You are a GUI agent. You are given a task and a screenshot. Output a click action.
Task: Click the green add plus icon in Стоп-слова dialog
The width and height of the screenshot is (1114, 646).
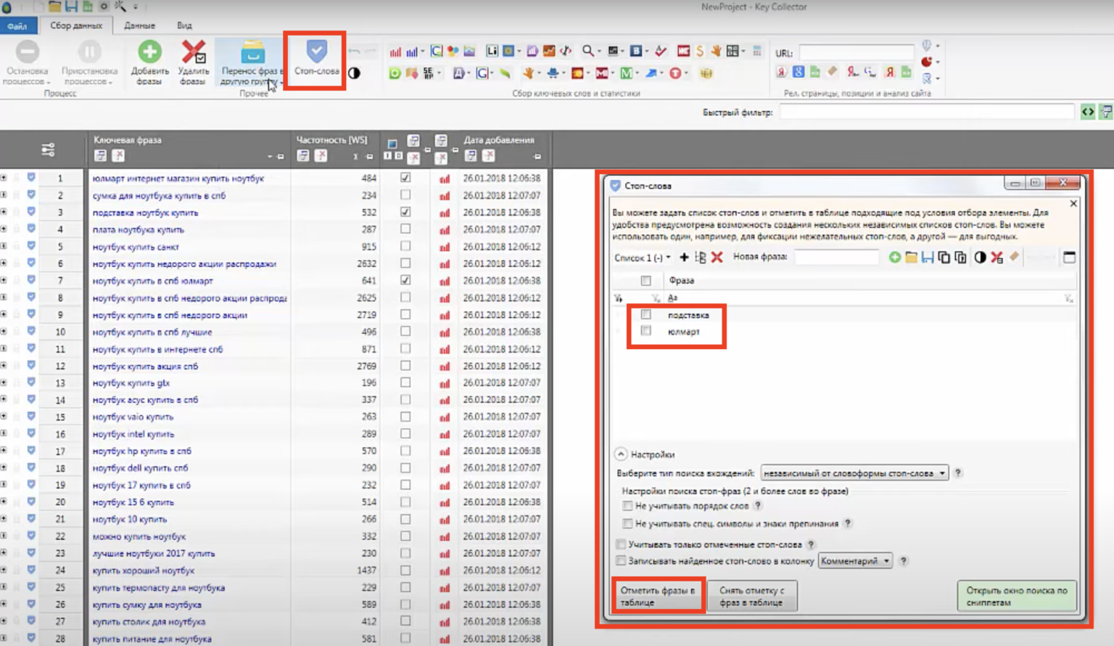point(894,258)
